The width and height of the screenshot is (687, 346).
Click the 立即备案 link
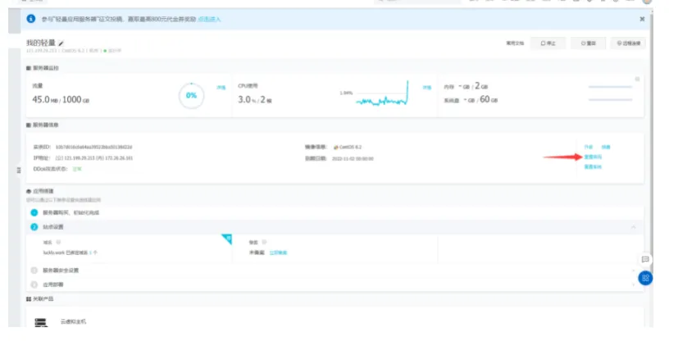pyautogui.click(x=278, y=253)
